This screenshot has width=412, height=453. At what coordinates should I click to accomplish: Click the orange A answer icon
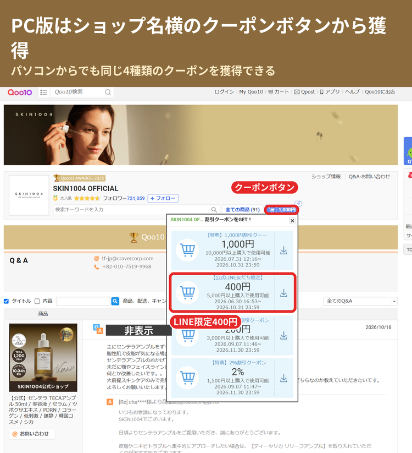click(110, 402)
